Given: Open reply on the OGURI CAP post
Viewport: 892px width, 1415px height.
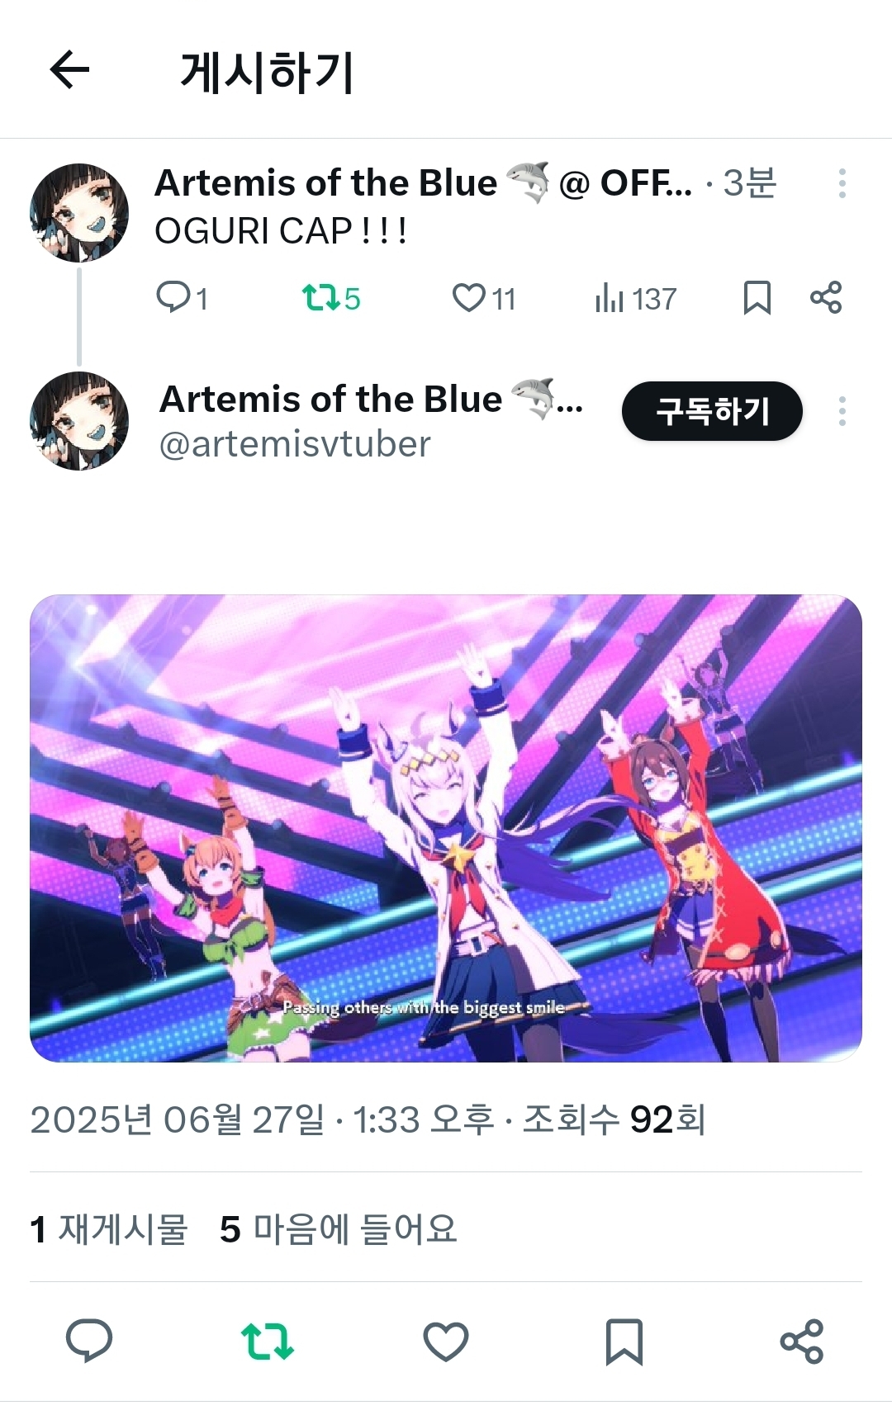Looking at the screenshot, I should [x=182, y=298].
